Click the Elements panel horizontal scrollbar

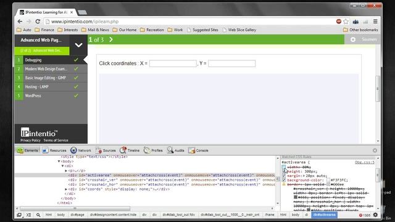pyautogui.click(x=75, y=208)
